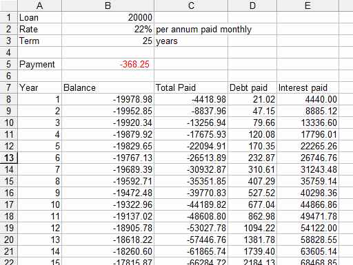Click the 'years' cell
Screen dimensions: 353x265
191,41
